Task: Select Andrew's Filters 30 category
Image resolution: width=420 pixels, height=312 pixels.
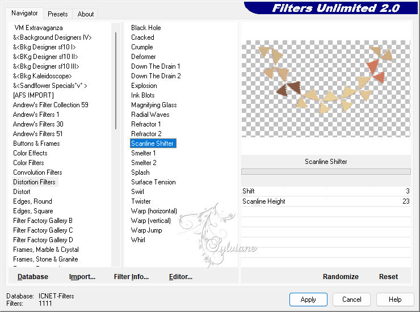Action: click(38, 124)
